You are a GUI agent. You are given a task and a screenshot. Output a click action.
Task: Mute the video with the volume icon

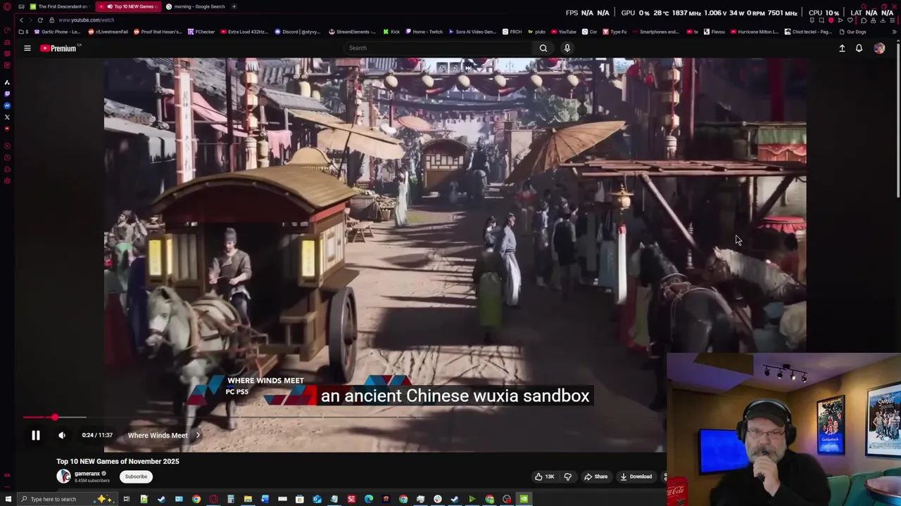[x=62, y=435]
